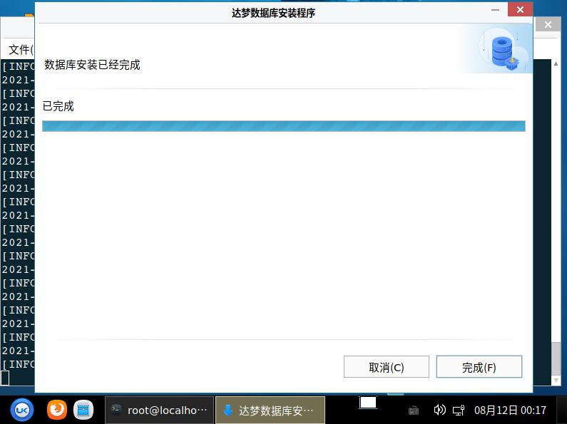Click the installer title 达梦数据库安装程序
Screen dimensions: 567x424
[273, 13]
